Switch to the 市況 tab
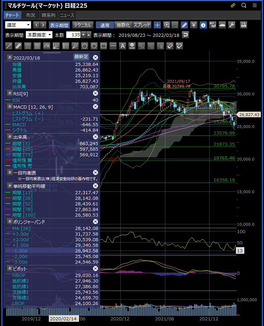Screen dimensions: 264x326 point(31,15)
